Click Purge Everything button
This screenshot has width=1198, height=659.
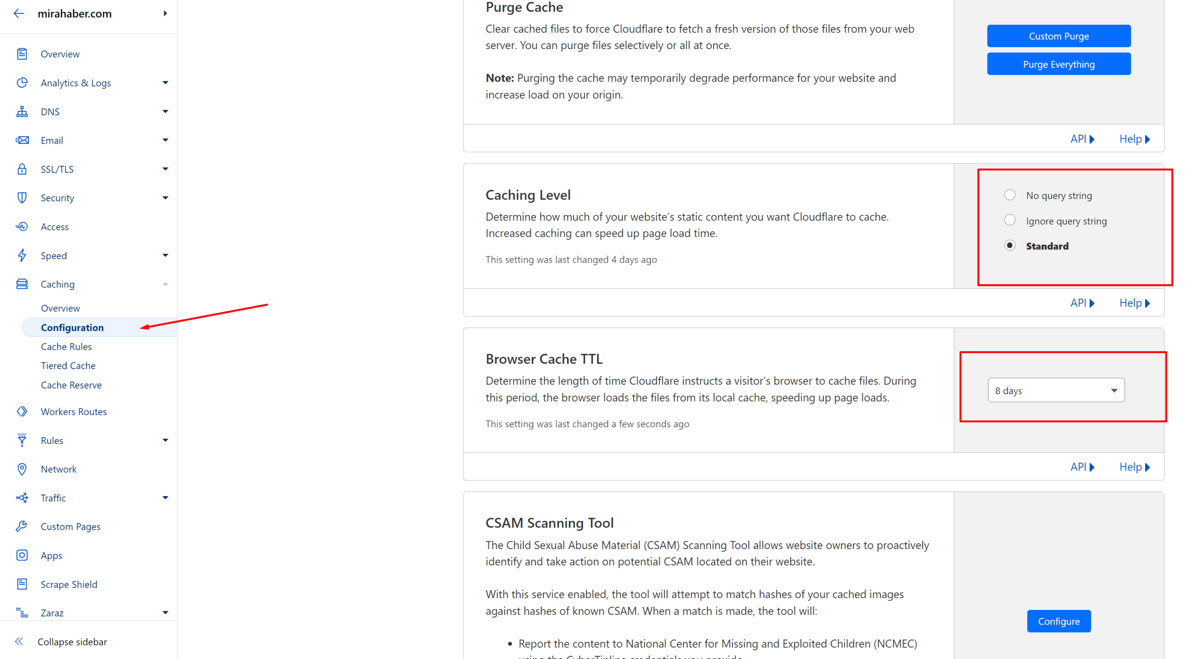click(x=1057, y=64)
